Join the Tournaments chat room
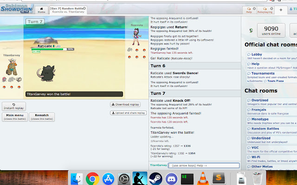Image resolution: width=297 pixels, height=185 pixels. pos(271,75)
